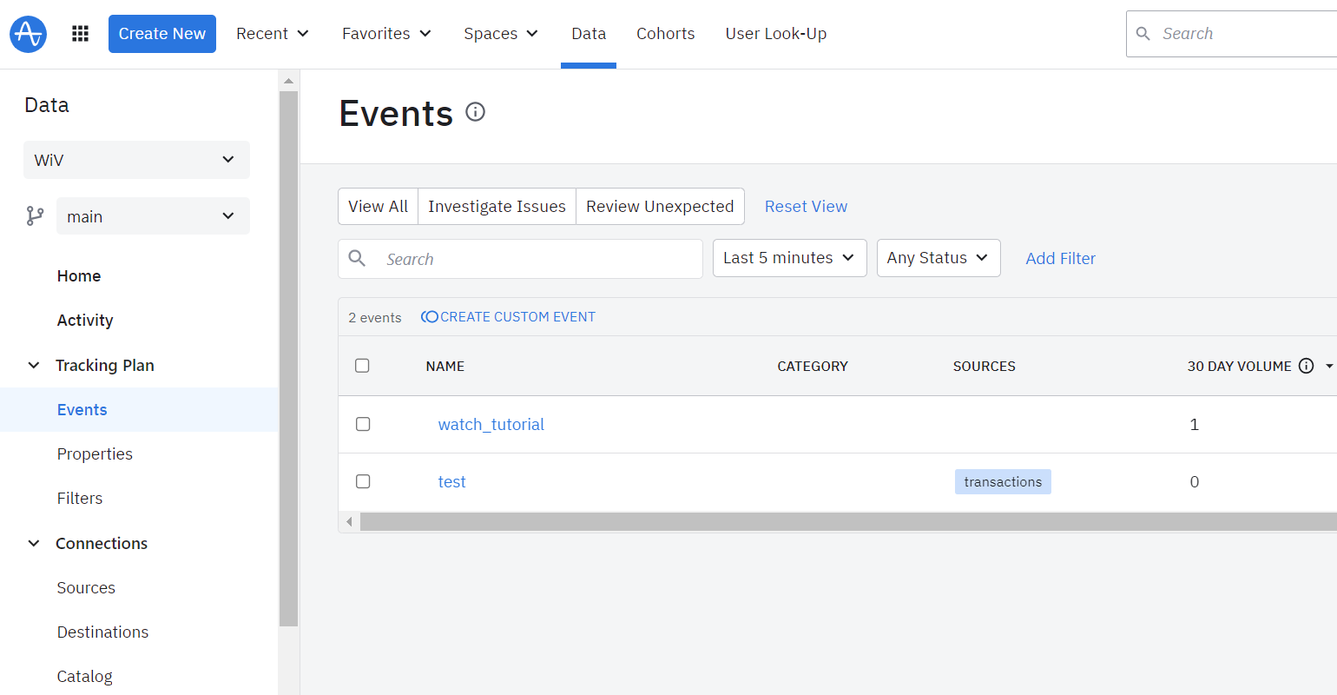The width and height of the screenshot is (1337, 695).
Task: Open the Spaces dropdown menu
Action: (501, 34)
